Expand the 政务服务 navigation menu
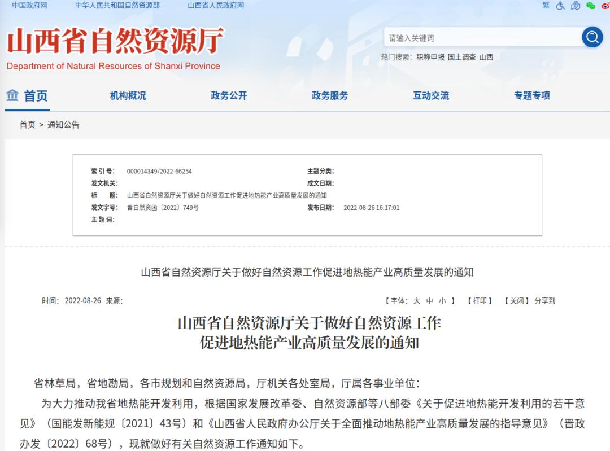This screenshot has height=451, width=610. (x=330, y=96)
